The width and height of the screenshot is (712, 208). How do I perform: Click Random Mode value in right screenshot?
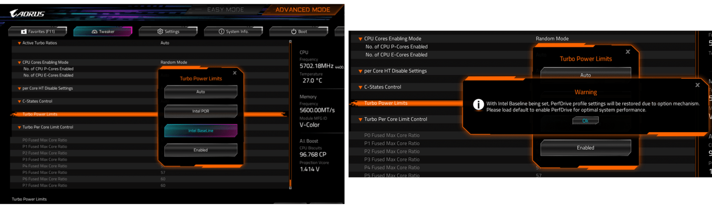[x=552, y=39]
